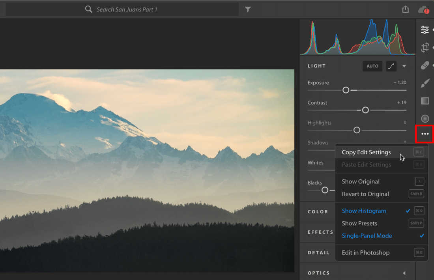Image resolution: width=434 pixels, height=280 pixels.
Task: Check the cloud sync status icon
Action: (x=423, y=9)
